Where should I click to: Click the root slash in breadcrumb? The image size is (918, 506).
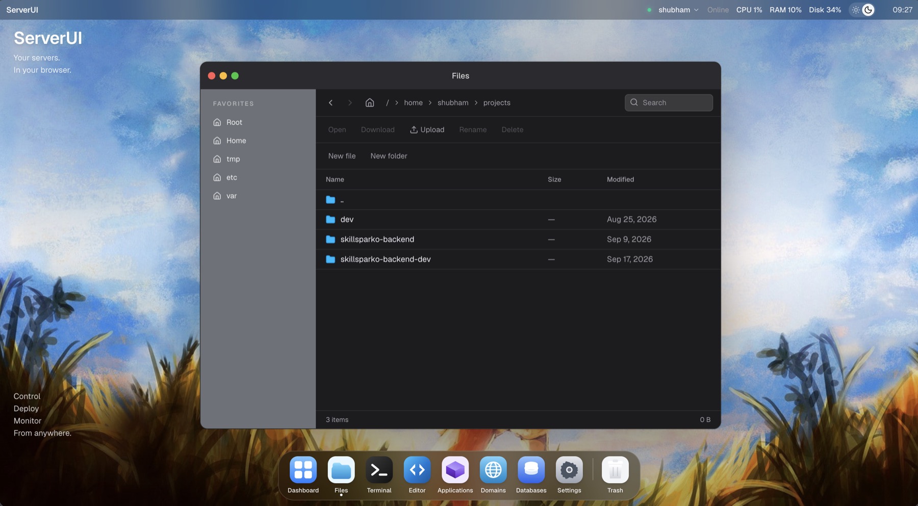[387, 103]
